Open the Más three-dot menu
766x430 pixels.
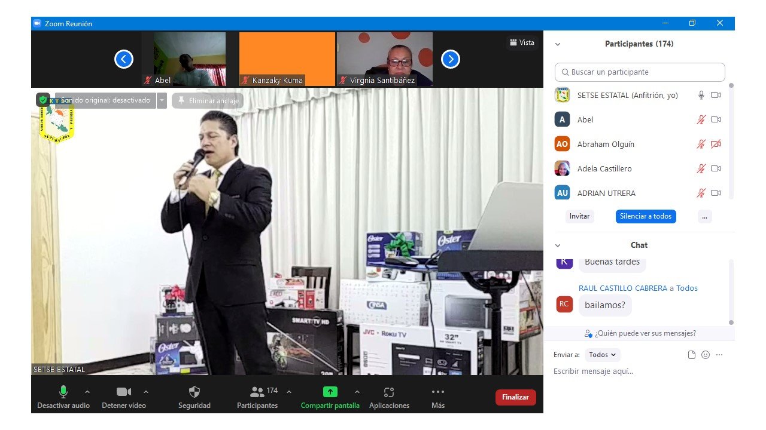tap(438, 397)
